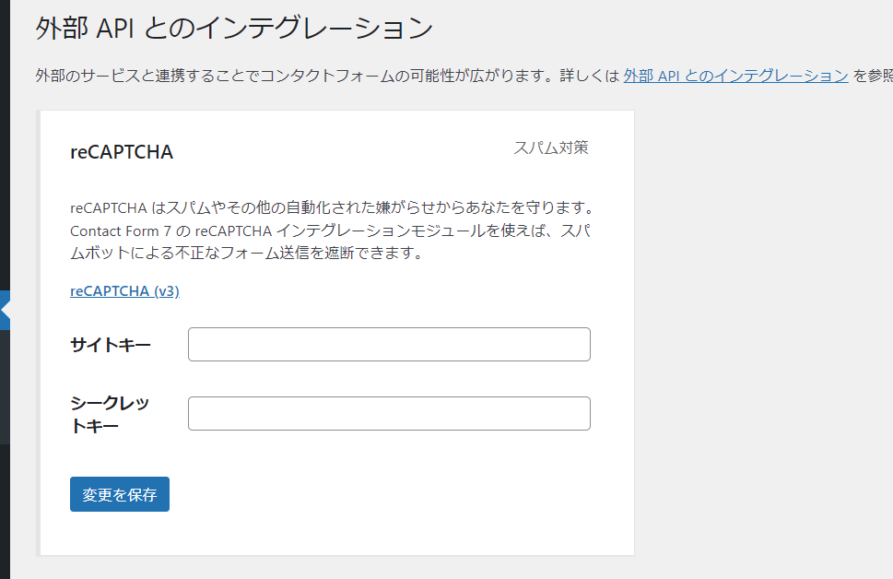
Task: Click the スパム対策 category label
Action: coord(551,148)
